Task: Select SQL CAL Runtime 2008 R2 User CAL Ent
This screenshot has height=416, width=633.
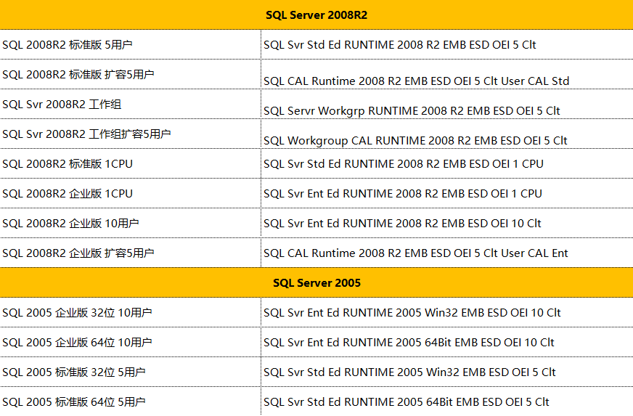Action: coord(447,253)
